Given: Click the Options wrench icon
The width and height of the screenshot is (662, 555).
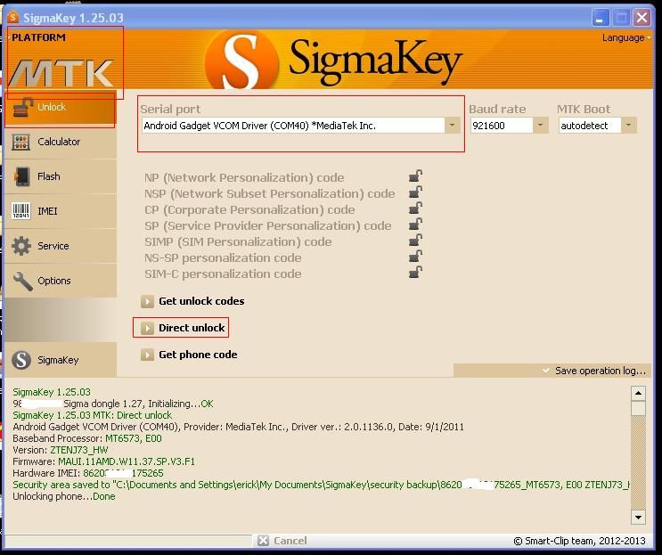Looking at the screenshot, I should [22, 281].
